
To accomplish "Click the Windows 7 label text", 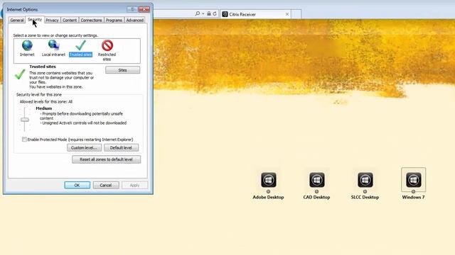I will [x=413, y=197].
